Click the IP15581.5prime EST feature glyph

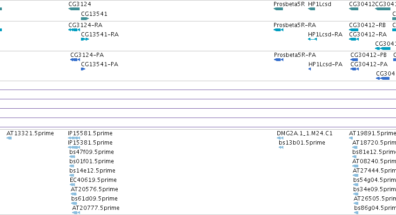tap(74, 138)
